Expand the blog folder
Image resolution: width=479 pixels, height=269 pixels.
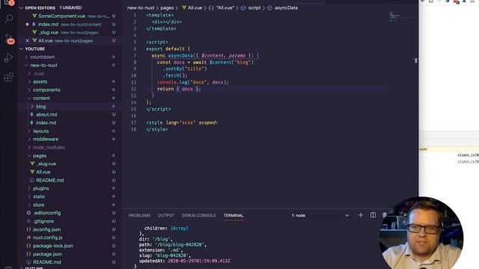[41, 106]
